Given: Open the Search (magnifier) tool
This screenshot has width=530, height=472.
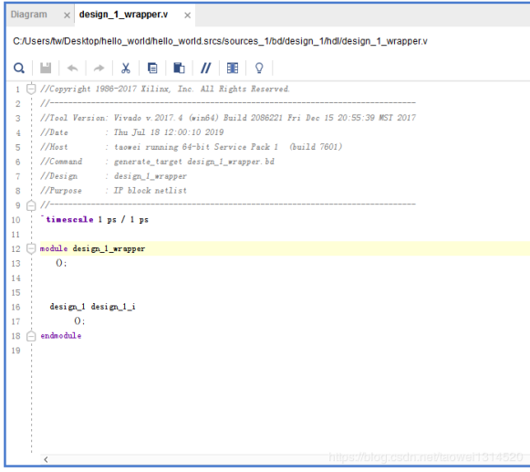Looking at the screenshot, I should [x=19, y=68].
